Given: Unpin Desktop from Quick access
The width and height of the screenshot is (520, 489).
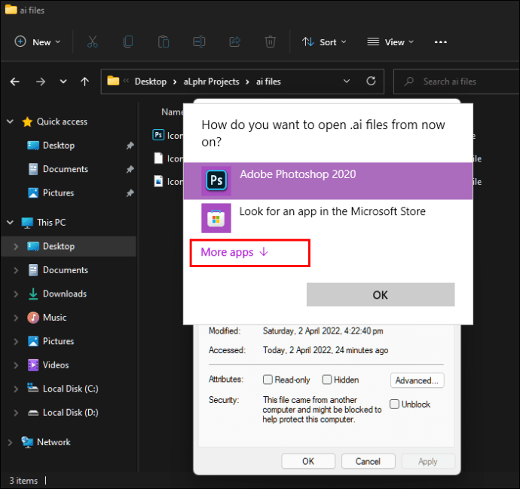Looking at the screenshot, I should [x=130, y=146].
